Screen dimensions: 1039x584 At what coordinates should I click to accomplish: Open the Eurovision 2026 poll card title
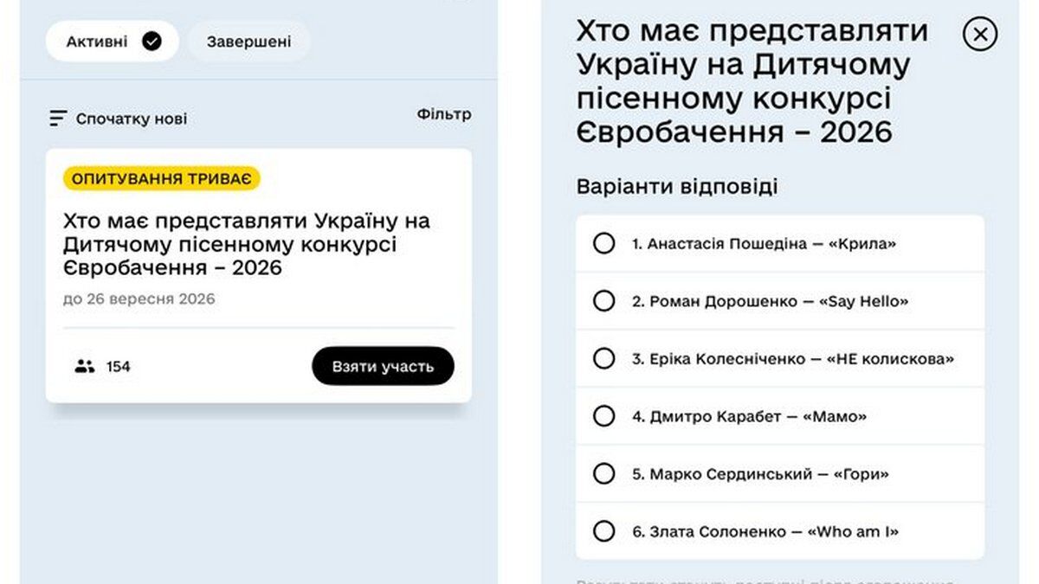247,244
